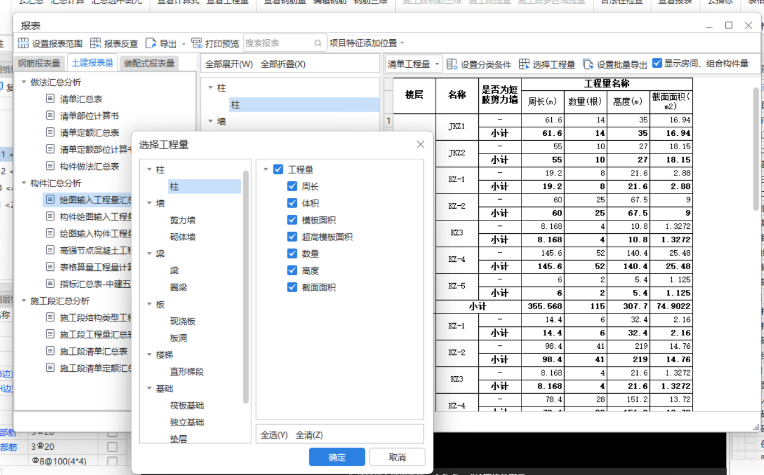764x475 pixels.
Task: Select the 清单部位计算书 report icon
Action: tap(51, 116)
